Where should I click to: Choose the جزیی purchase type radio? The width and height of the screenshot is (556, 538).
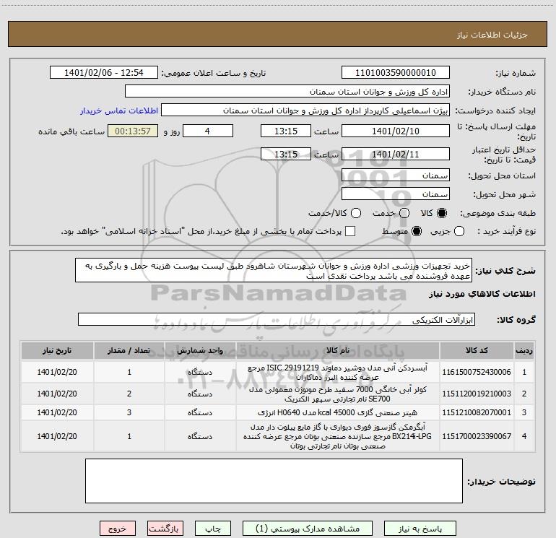click(459, 231)
